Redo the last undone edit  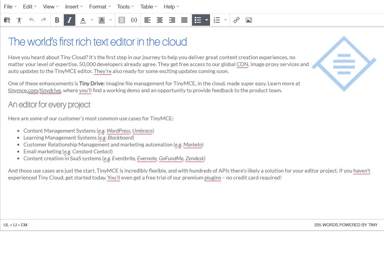44,20
